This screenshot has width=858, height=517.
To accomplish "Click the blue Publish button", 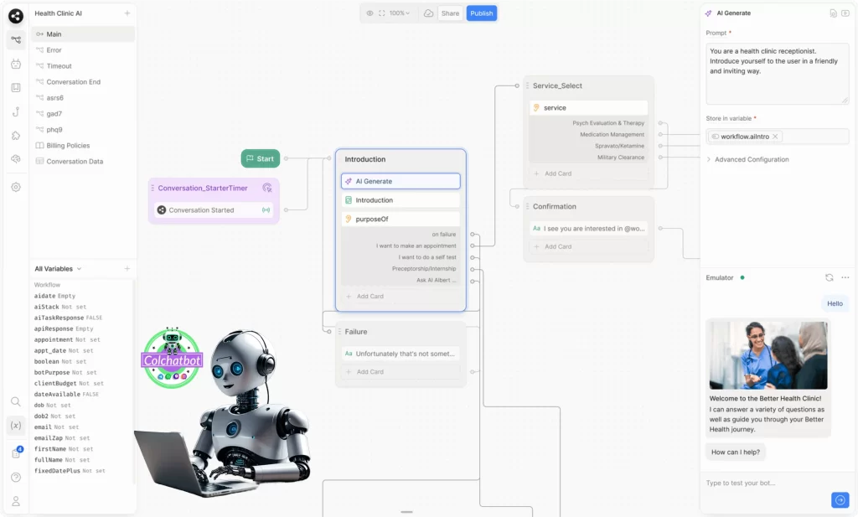I will pos(481,13).
